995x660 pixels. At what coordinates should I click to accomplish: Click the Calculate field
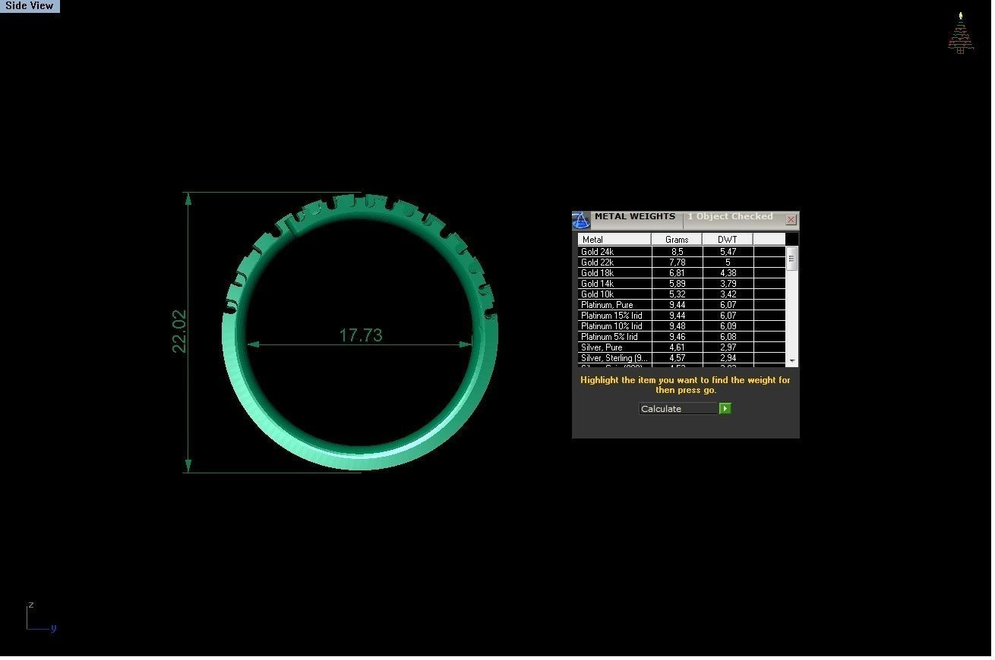coord(678,409)
